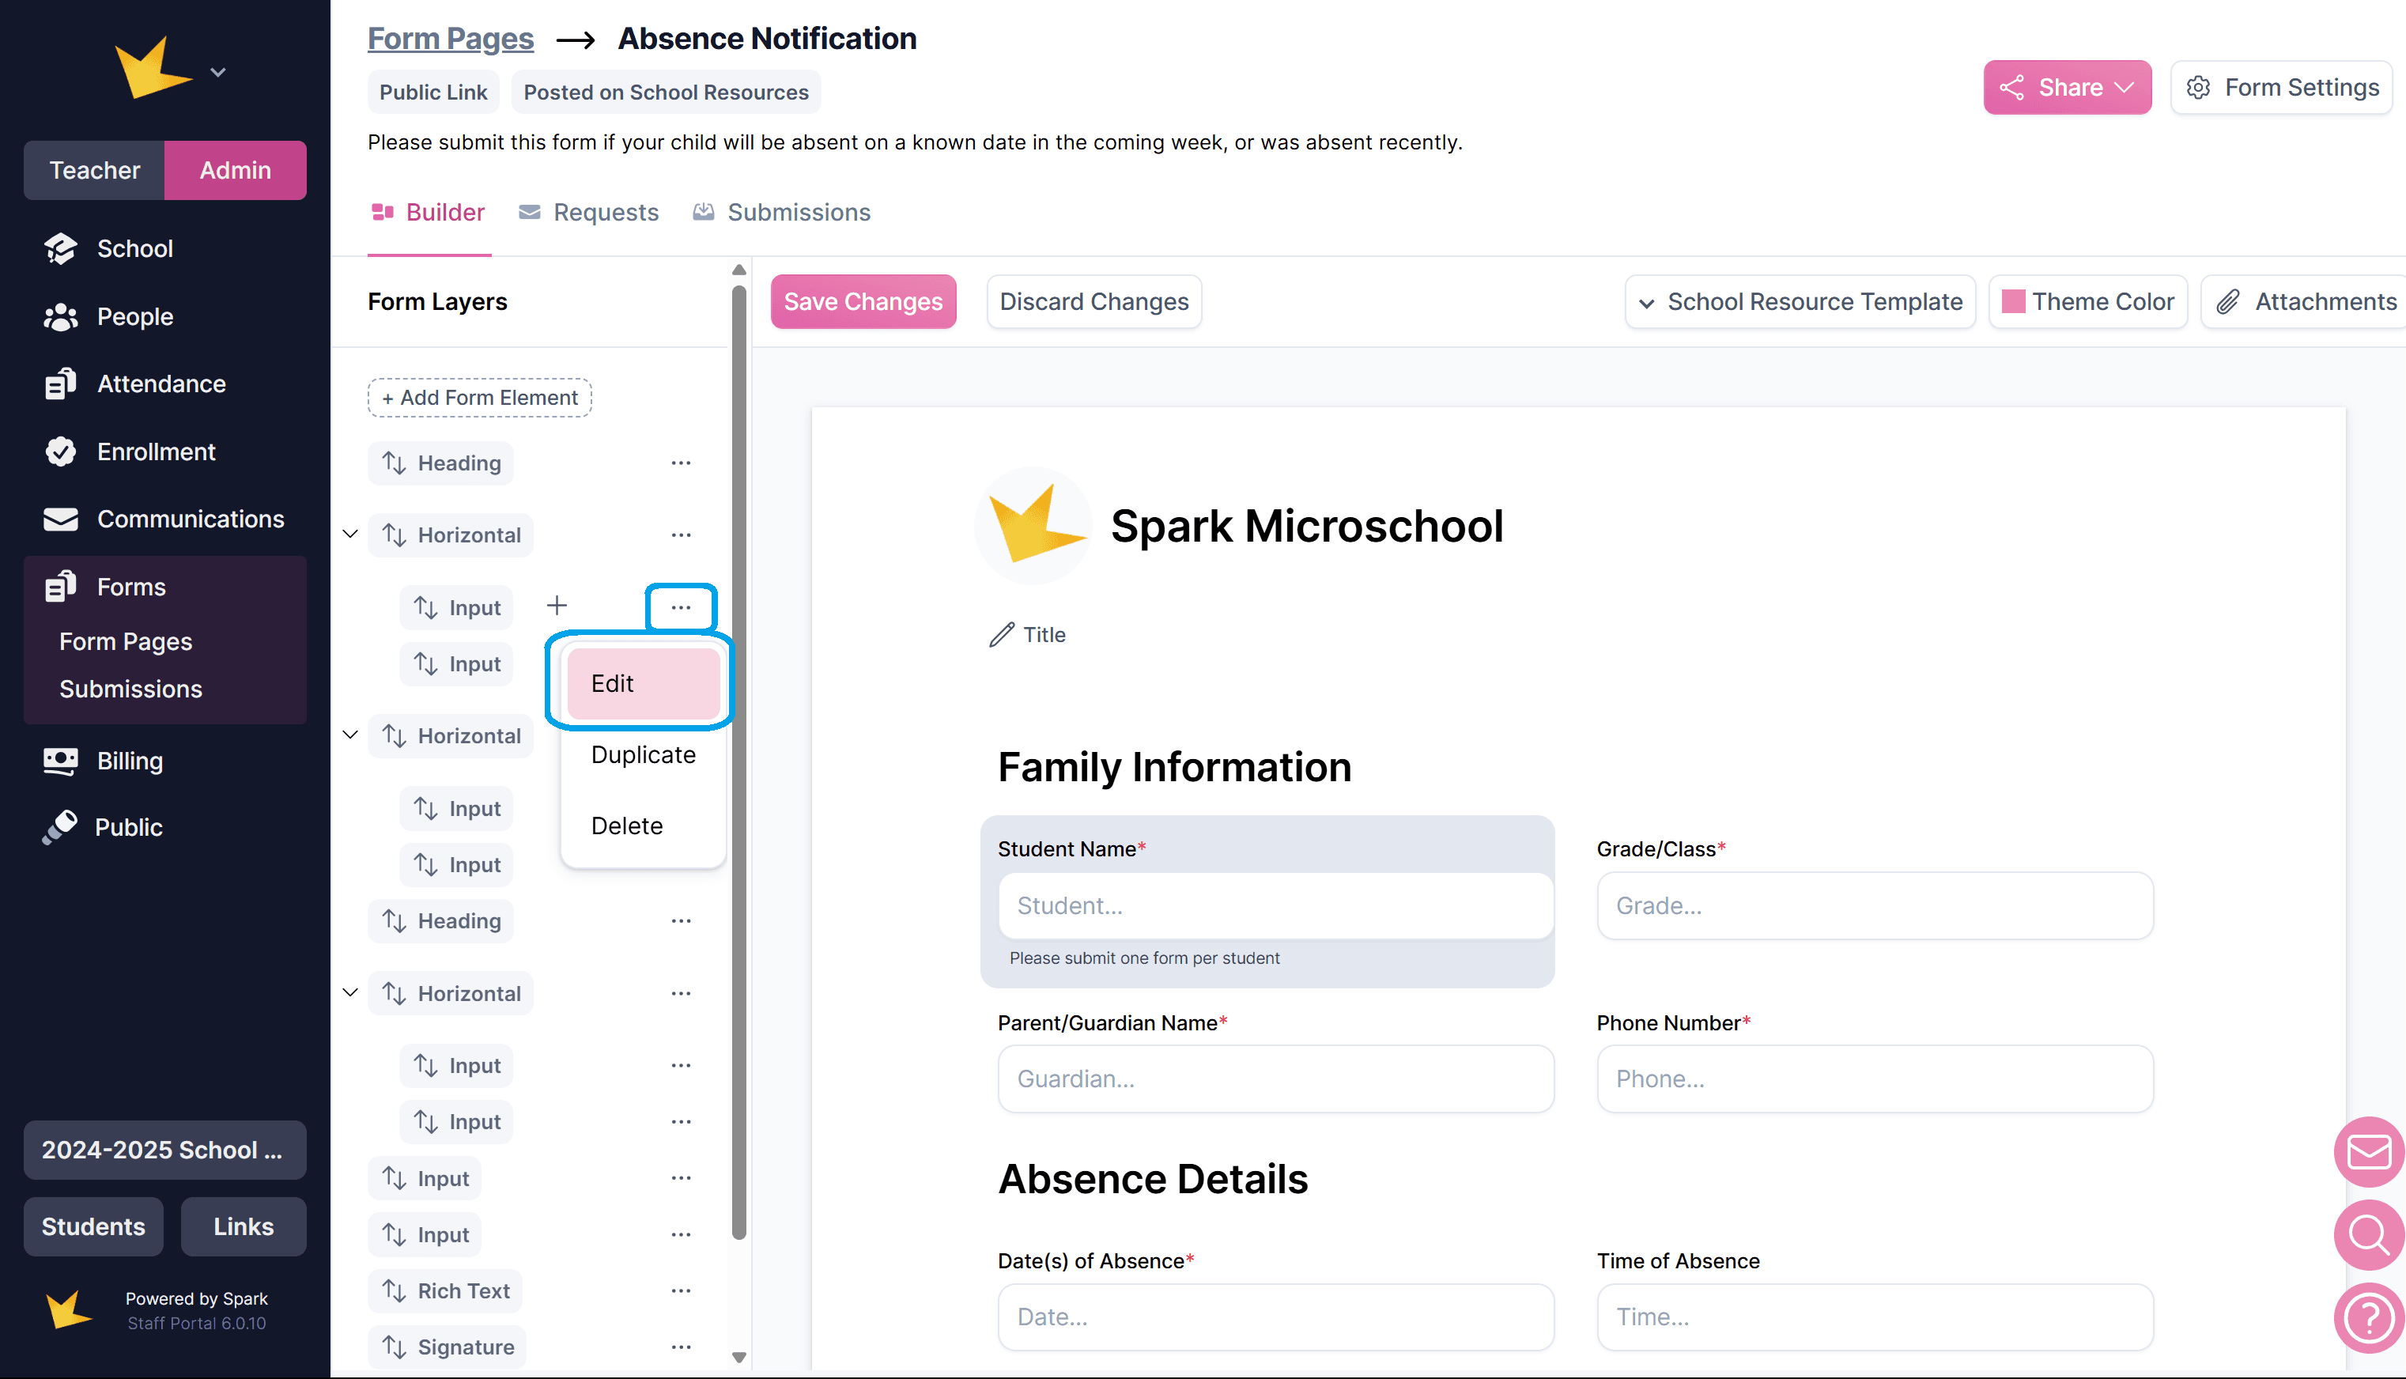
Task: Open the mail icon floating button
Action: coord(2368,1152)
